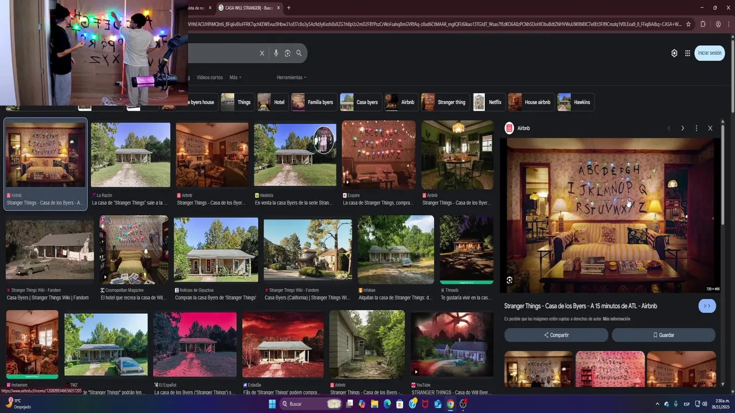Open the El Español pink house result
This screenshot has width=735, height=413.
click(x=195, y=344)
